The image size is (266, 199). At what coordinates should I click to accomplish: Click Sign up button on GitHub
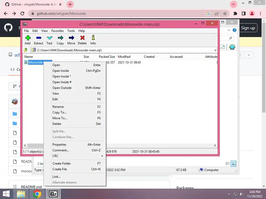point(248,28)
